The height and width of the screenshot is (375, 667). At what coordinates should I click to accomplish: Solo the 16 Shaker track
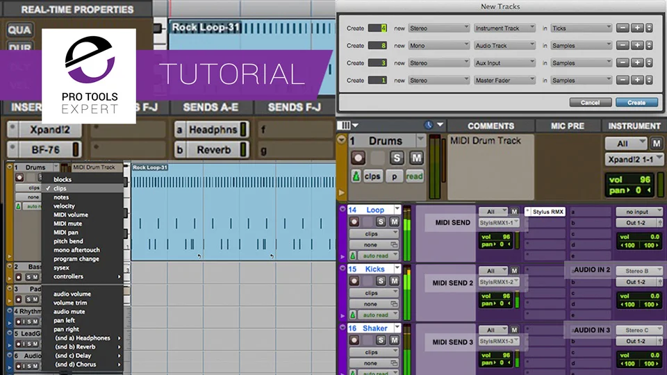pyautogui.click(x=381, y=340)
